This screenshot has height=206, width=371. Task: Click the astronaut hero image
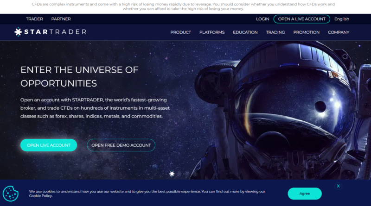click(281, 110)
